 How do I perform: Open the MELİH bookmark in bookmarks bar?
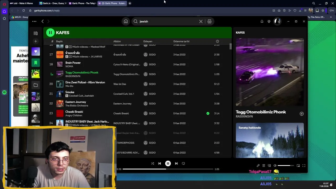(20, 17)
